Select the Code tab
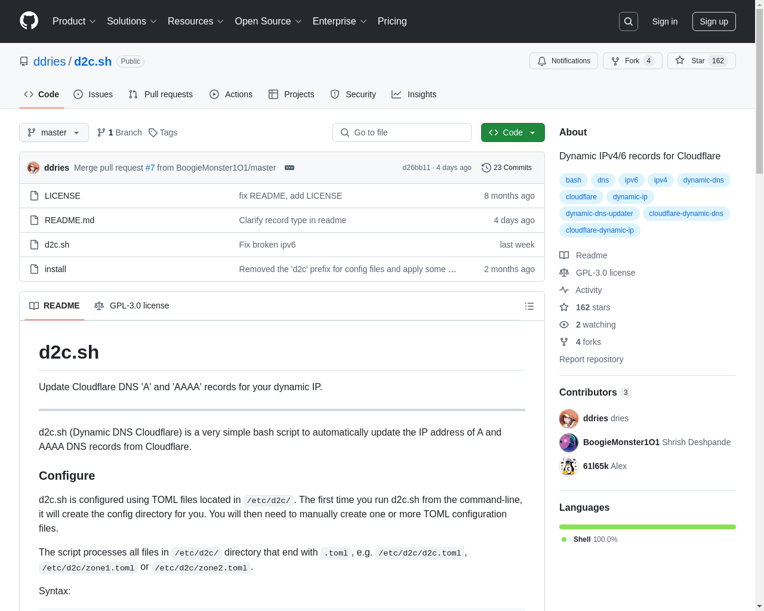The width and height of the screenshot is (764, 611). (x=42, y=94)
